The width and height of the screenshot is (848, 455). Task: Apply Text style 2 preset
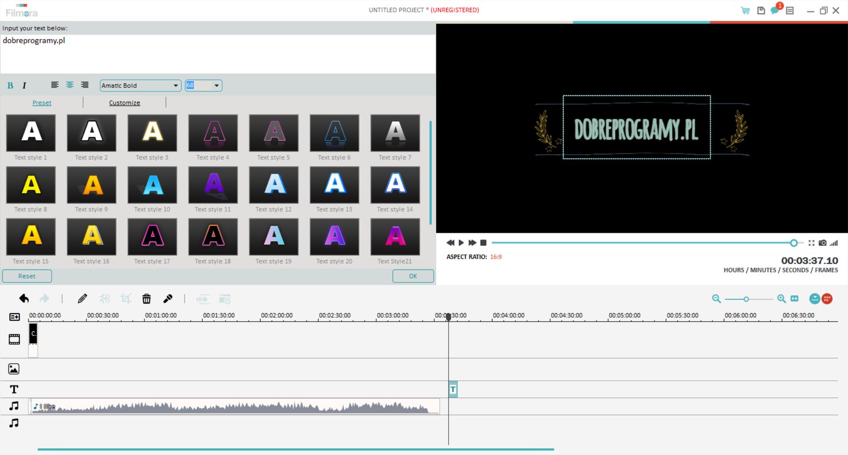(x=92, y=133)
